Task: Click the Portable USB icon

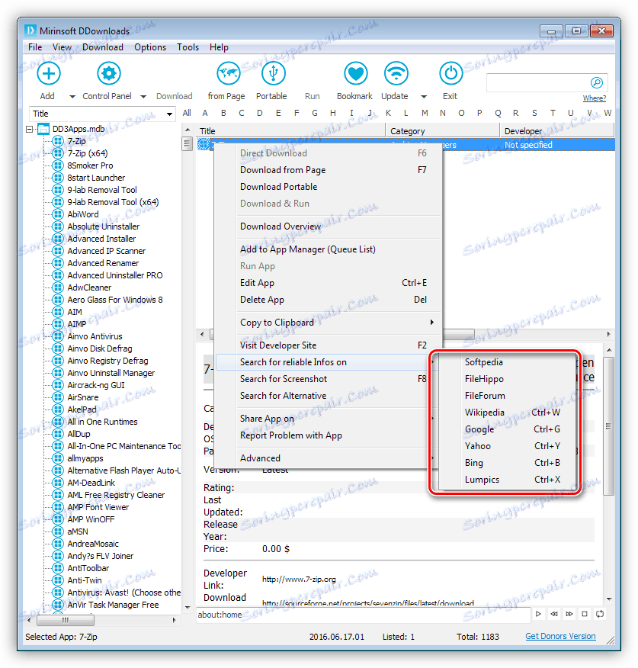Action: (274, 74)
